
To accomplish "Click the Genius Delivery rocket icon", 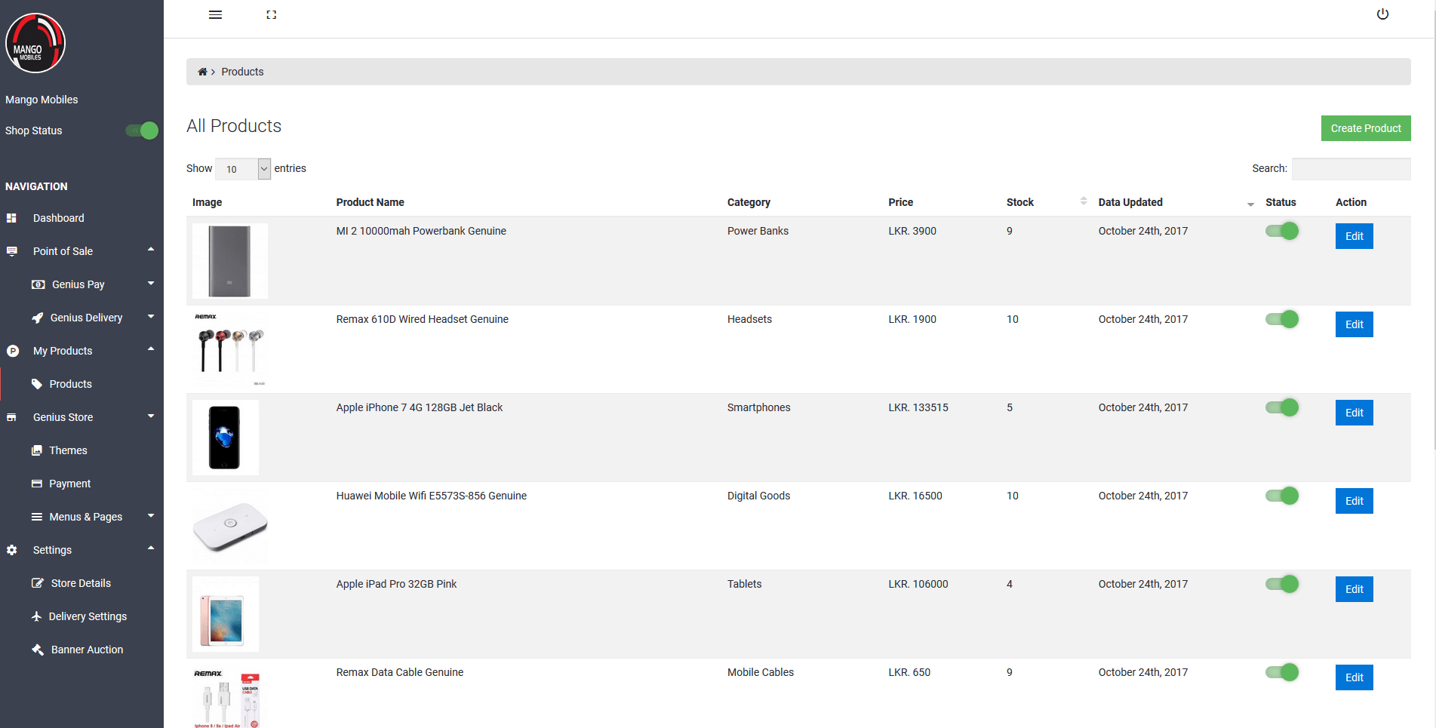I will [x=37, y=318].
